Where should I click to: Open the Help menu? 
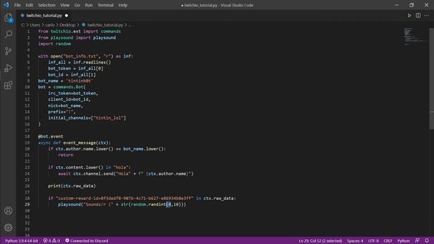123,5
